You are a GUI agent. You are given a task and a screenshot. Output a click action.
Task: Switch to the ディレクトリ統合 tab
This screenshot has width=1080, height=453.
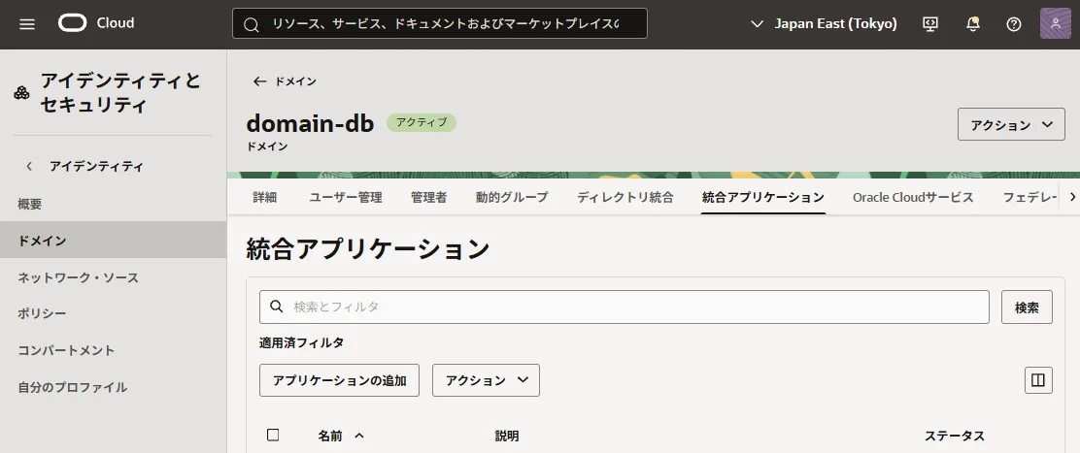click(x=624, y=197)
